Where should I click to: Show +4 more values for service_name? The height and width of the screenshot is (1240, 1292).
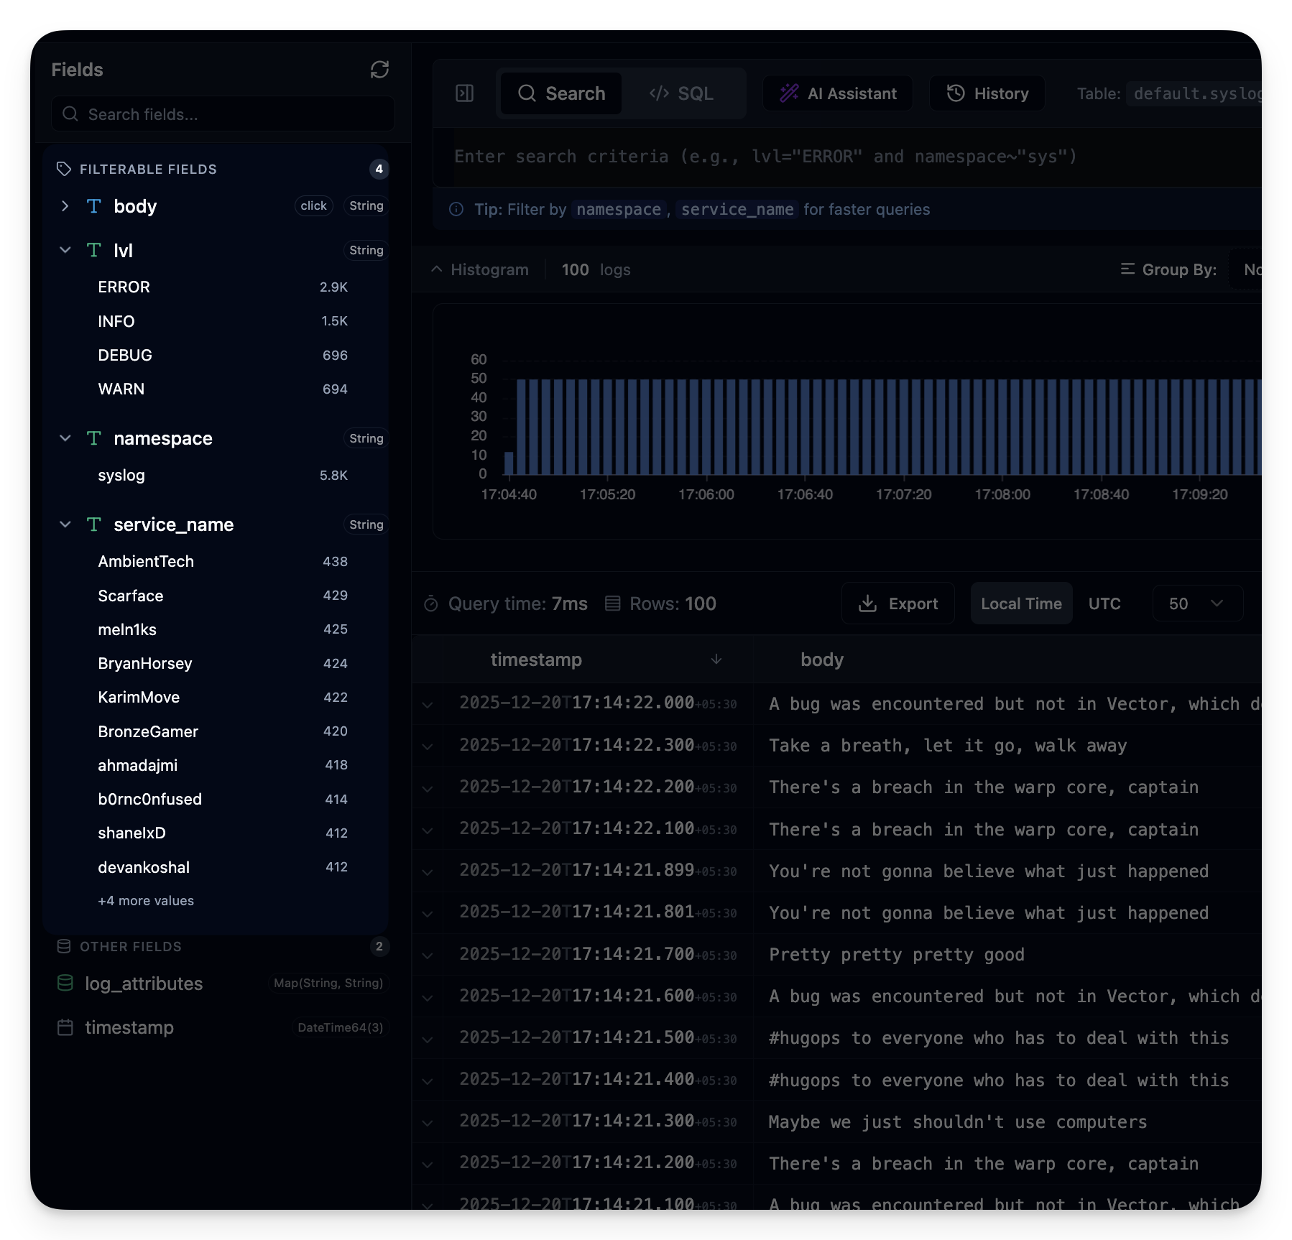tap(146, 901)
